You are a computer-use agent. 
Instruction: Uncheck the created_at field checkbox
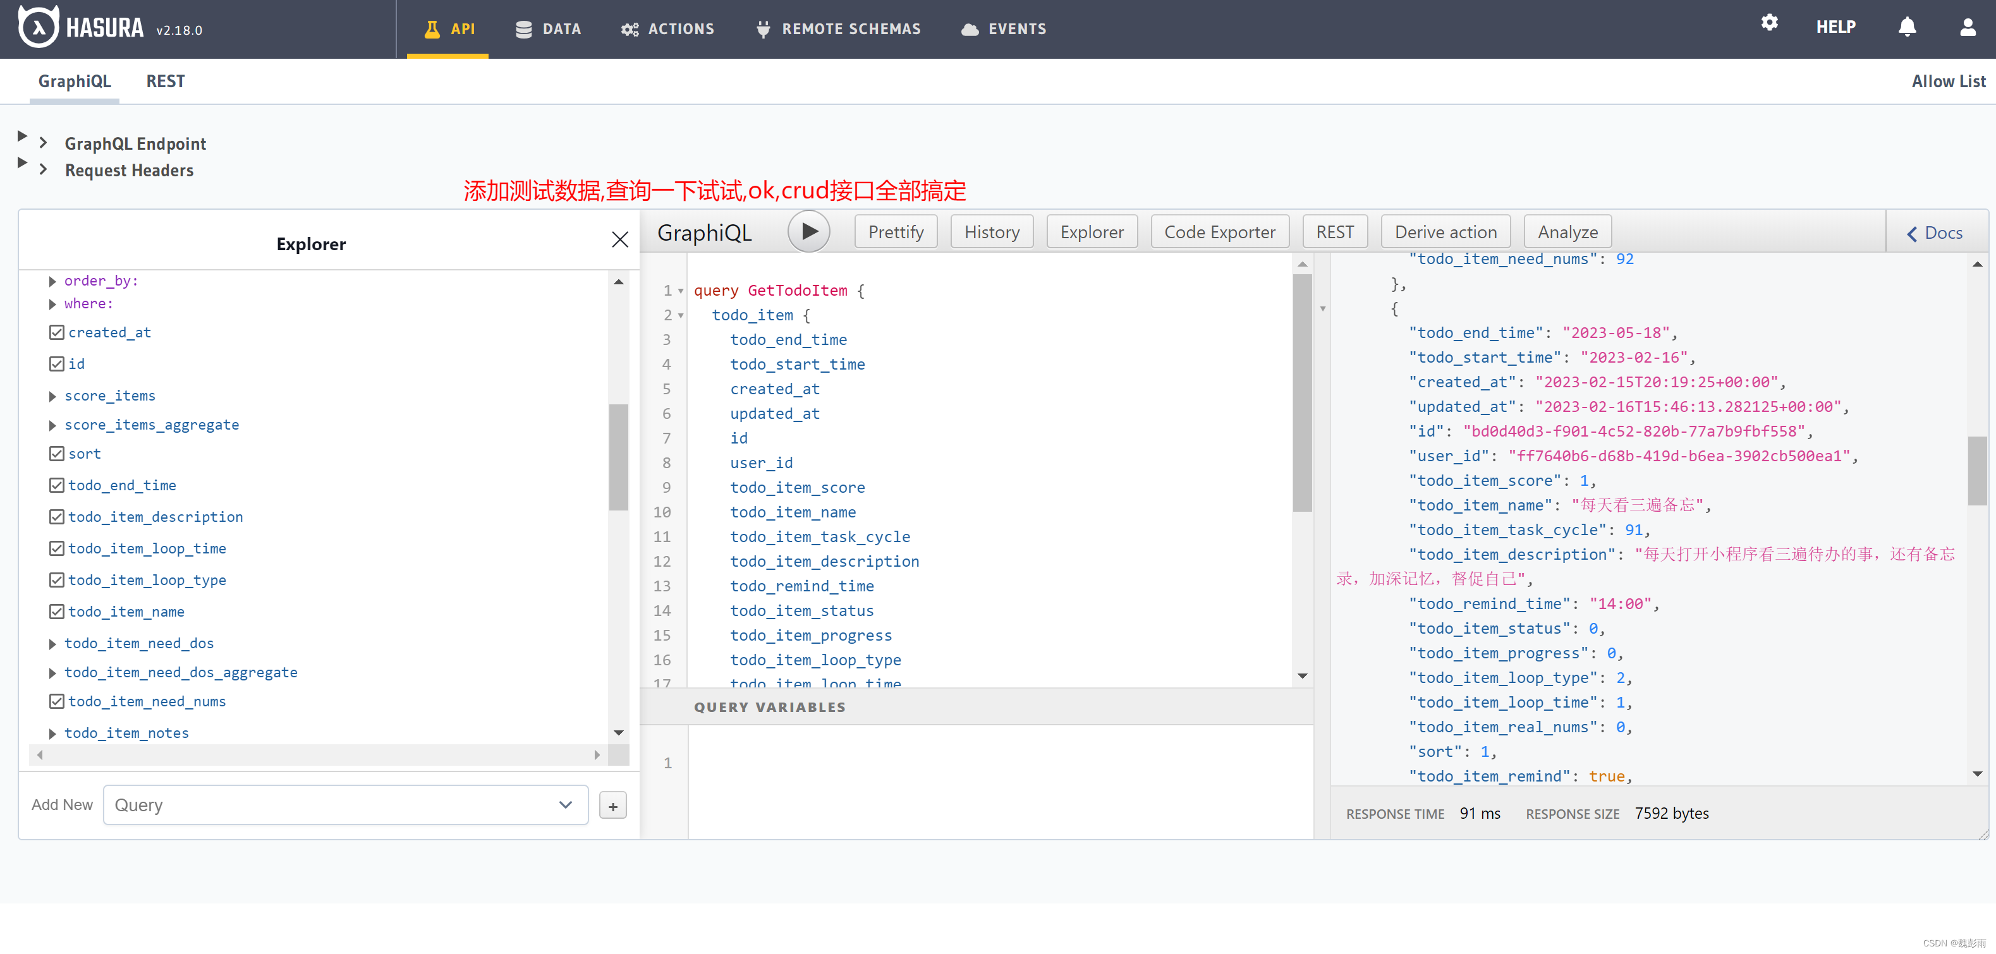[56, 332]
